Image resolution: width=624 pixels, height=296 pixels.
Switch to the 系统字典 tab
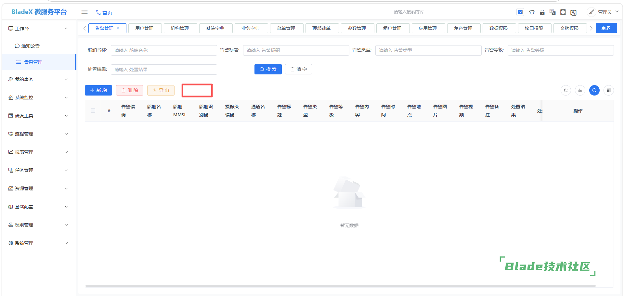[215, 28]
